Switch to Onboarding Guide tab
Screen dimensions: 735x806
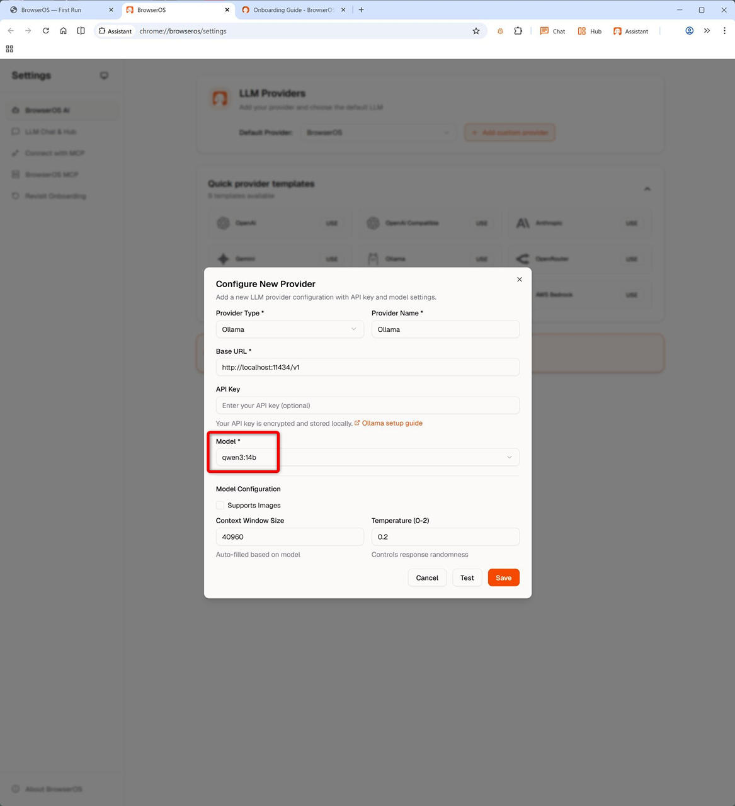(x=293, y=10)
